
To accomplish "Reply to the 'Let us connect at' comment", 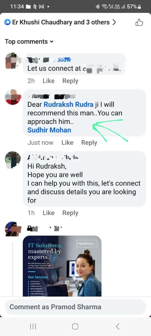I will point(70,81).
